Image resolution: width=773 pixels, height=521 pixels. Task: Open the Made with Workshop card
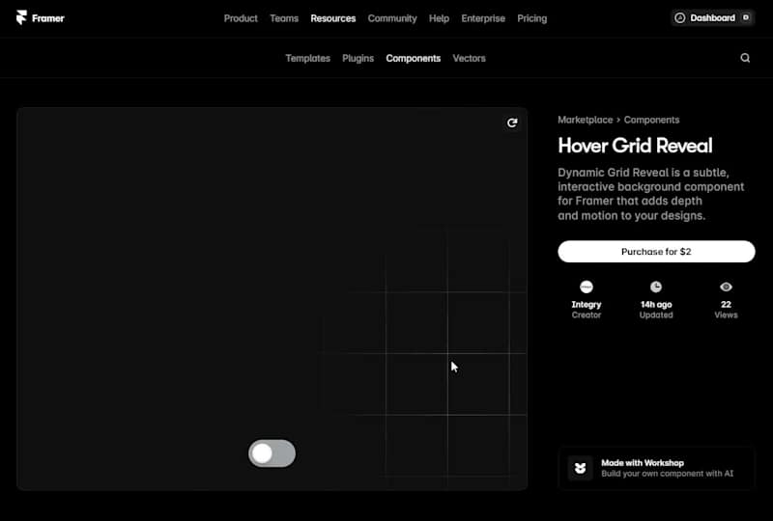pos(656,468)
